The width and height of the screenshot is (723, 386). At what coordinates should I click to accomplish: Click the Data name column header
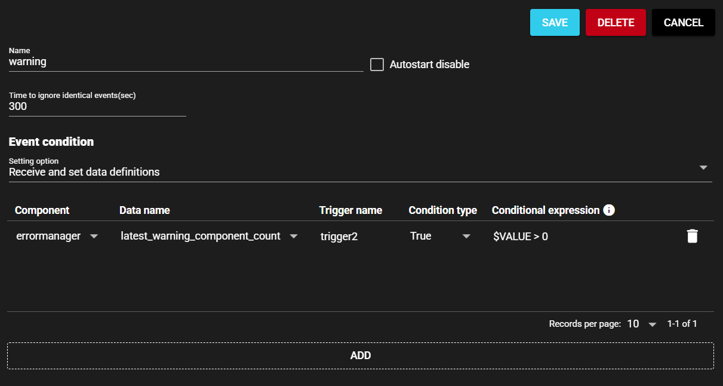tap(144, 210)
